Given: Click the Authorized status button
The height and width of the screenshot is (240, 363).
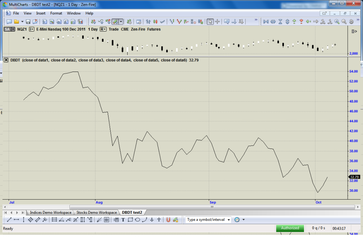Looking at the screenshot, I should pyautogui.click(x=290, y=228).
